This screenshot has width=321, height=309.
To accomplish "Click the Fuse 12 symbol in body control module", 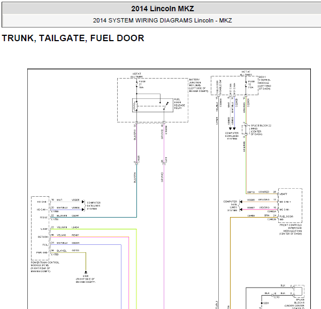I will 246,84.
